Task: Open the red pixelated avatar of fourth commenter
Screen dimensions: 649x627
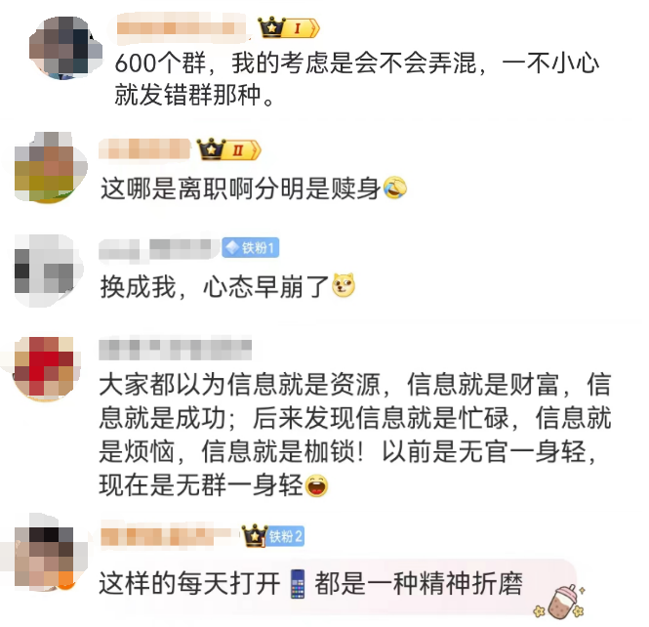Action: 47,368
